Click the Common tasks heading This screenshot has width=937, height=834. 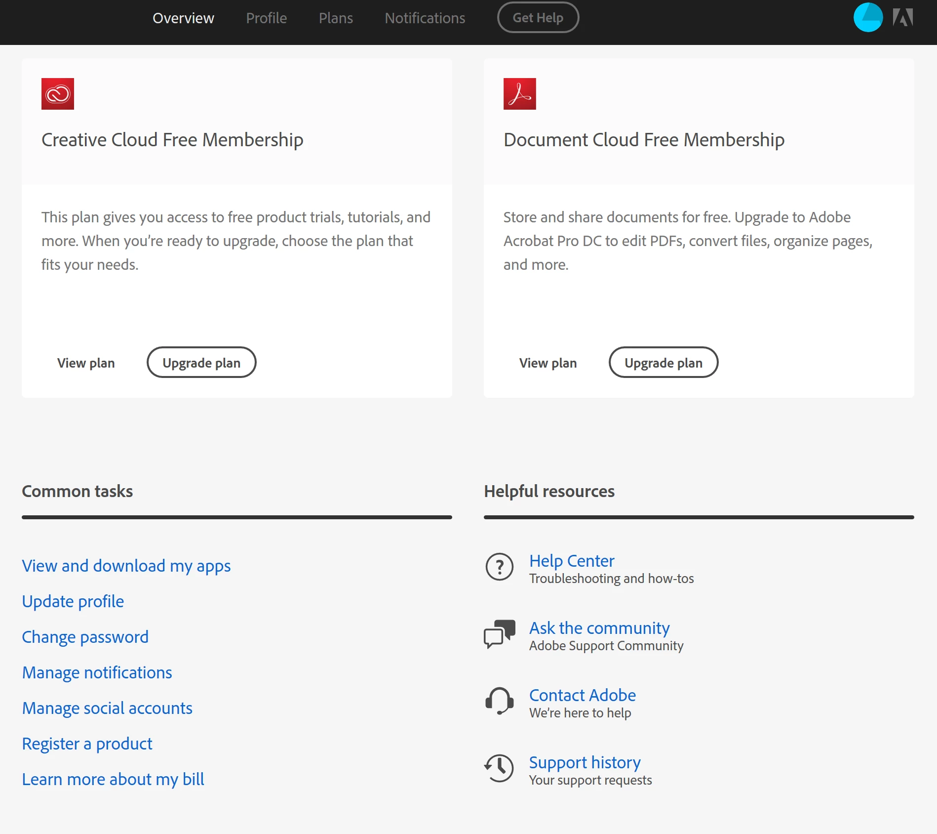[78, 491]
